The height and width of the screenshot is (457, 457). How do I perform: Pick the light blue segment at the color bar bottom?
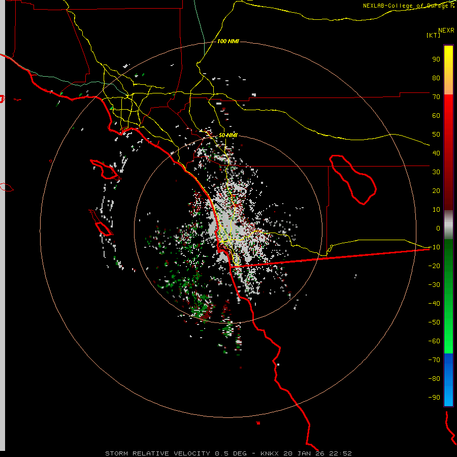(448, 394)
